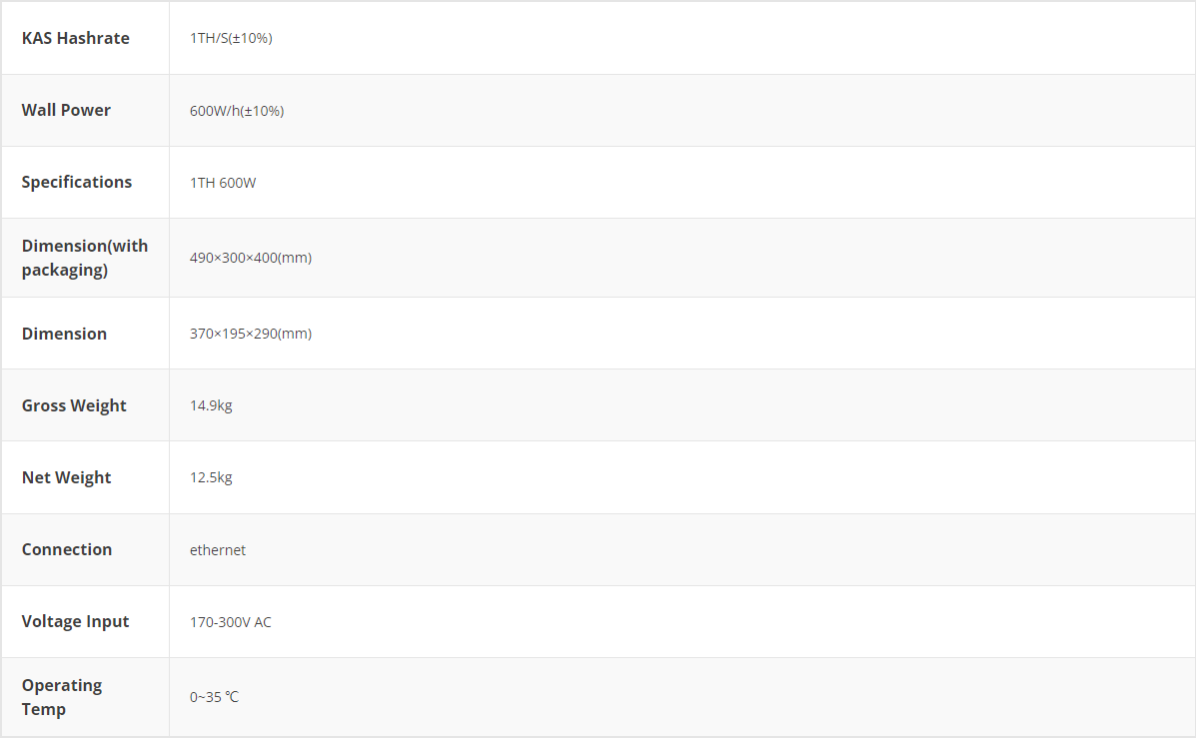Viewport: 1196px width, 738px height.
Task: Click the 14.9kg weight value
Action: pos(211,405)
